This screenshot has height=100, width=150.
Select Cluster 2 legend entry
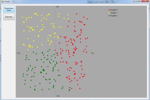pyautogui.click(x=113, y=16)
